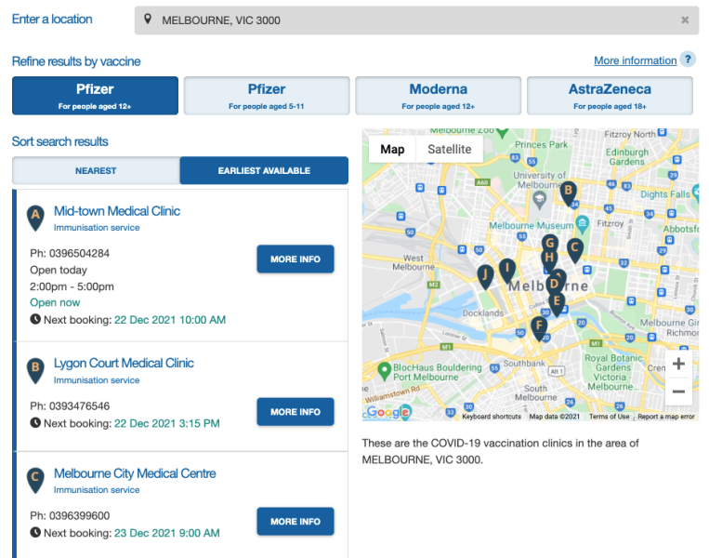Zoom in on the map
The height and width of the screenshot is (558, 709).
pos(678,364)
